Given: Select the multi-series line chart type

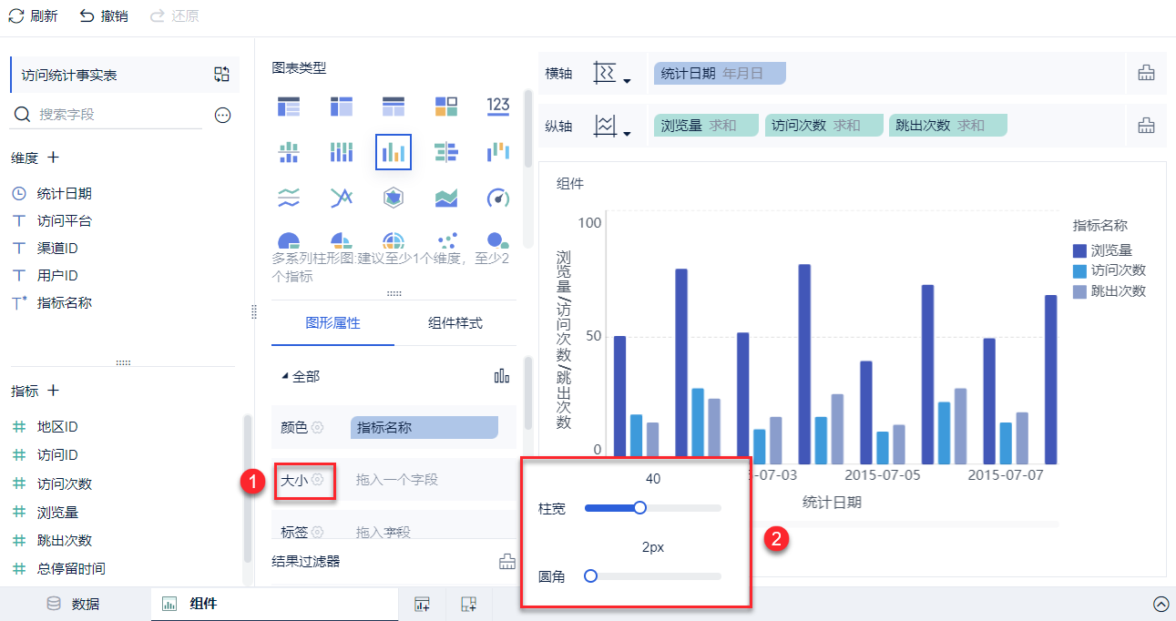Looking at the screenshot, I should pos(342,197).
